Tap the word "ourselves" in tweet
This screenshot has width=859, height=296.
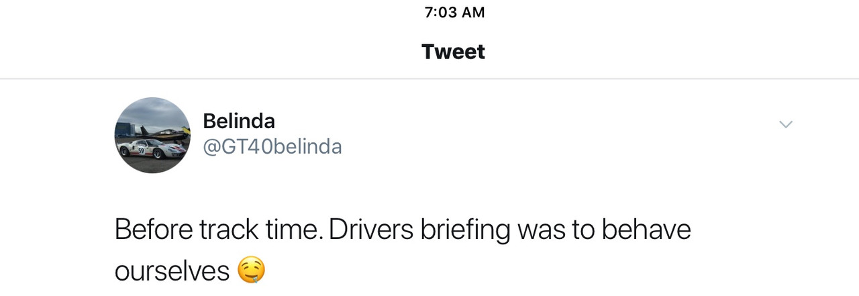172,271
